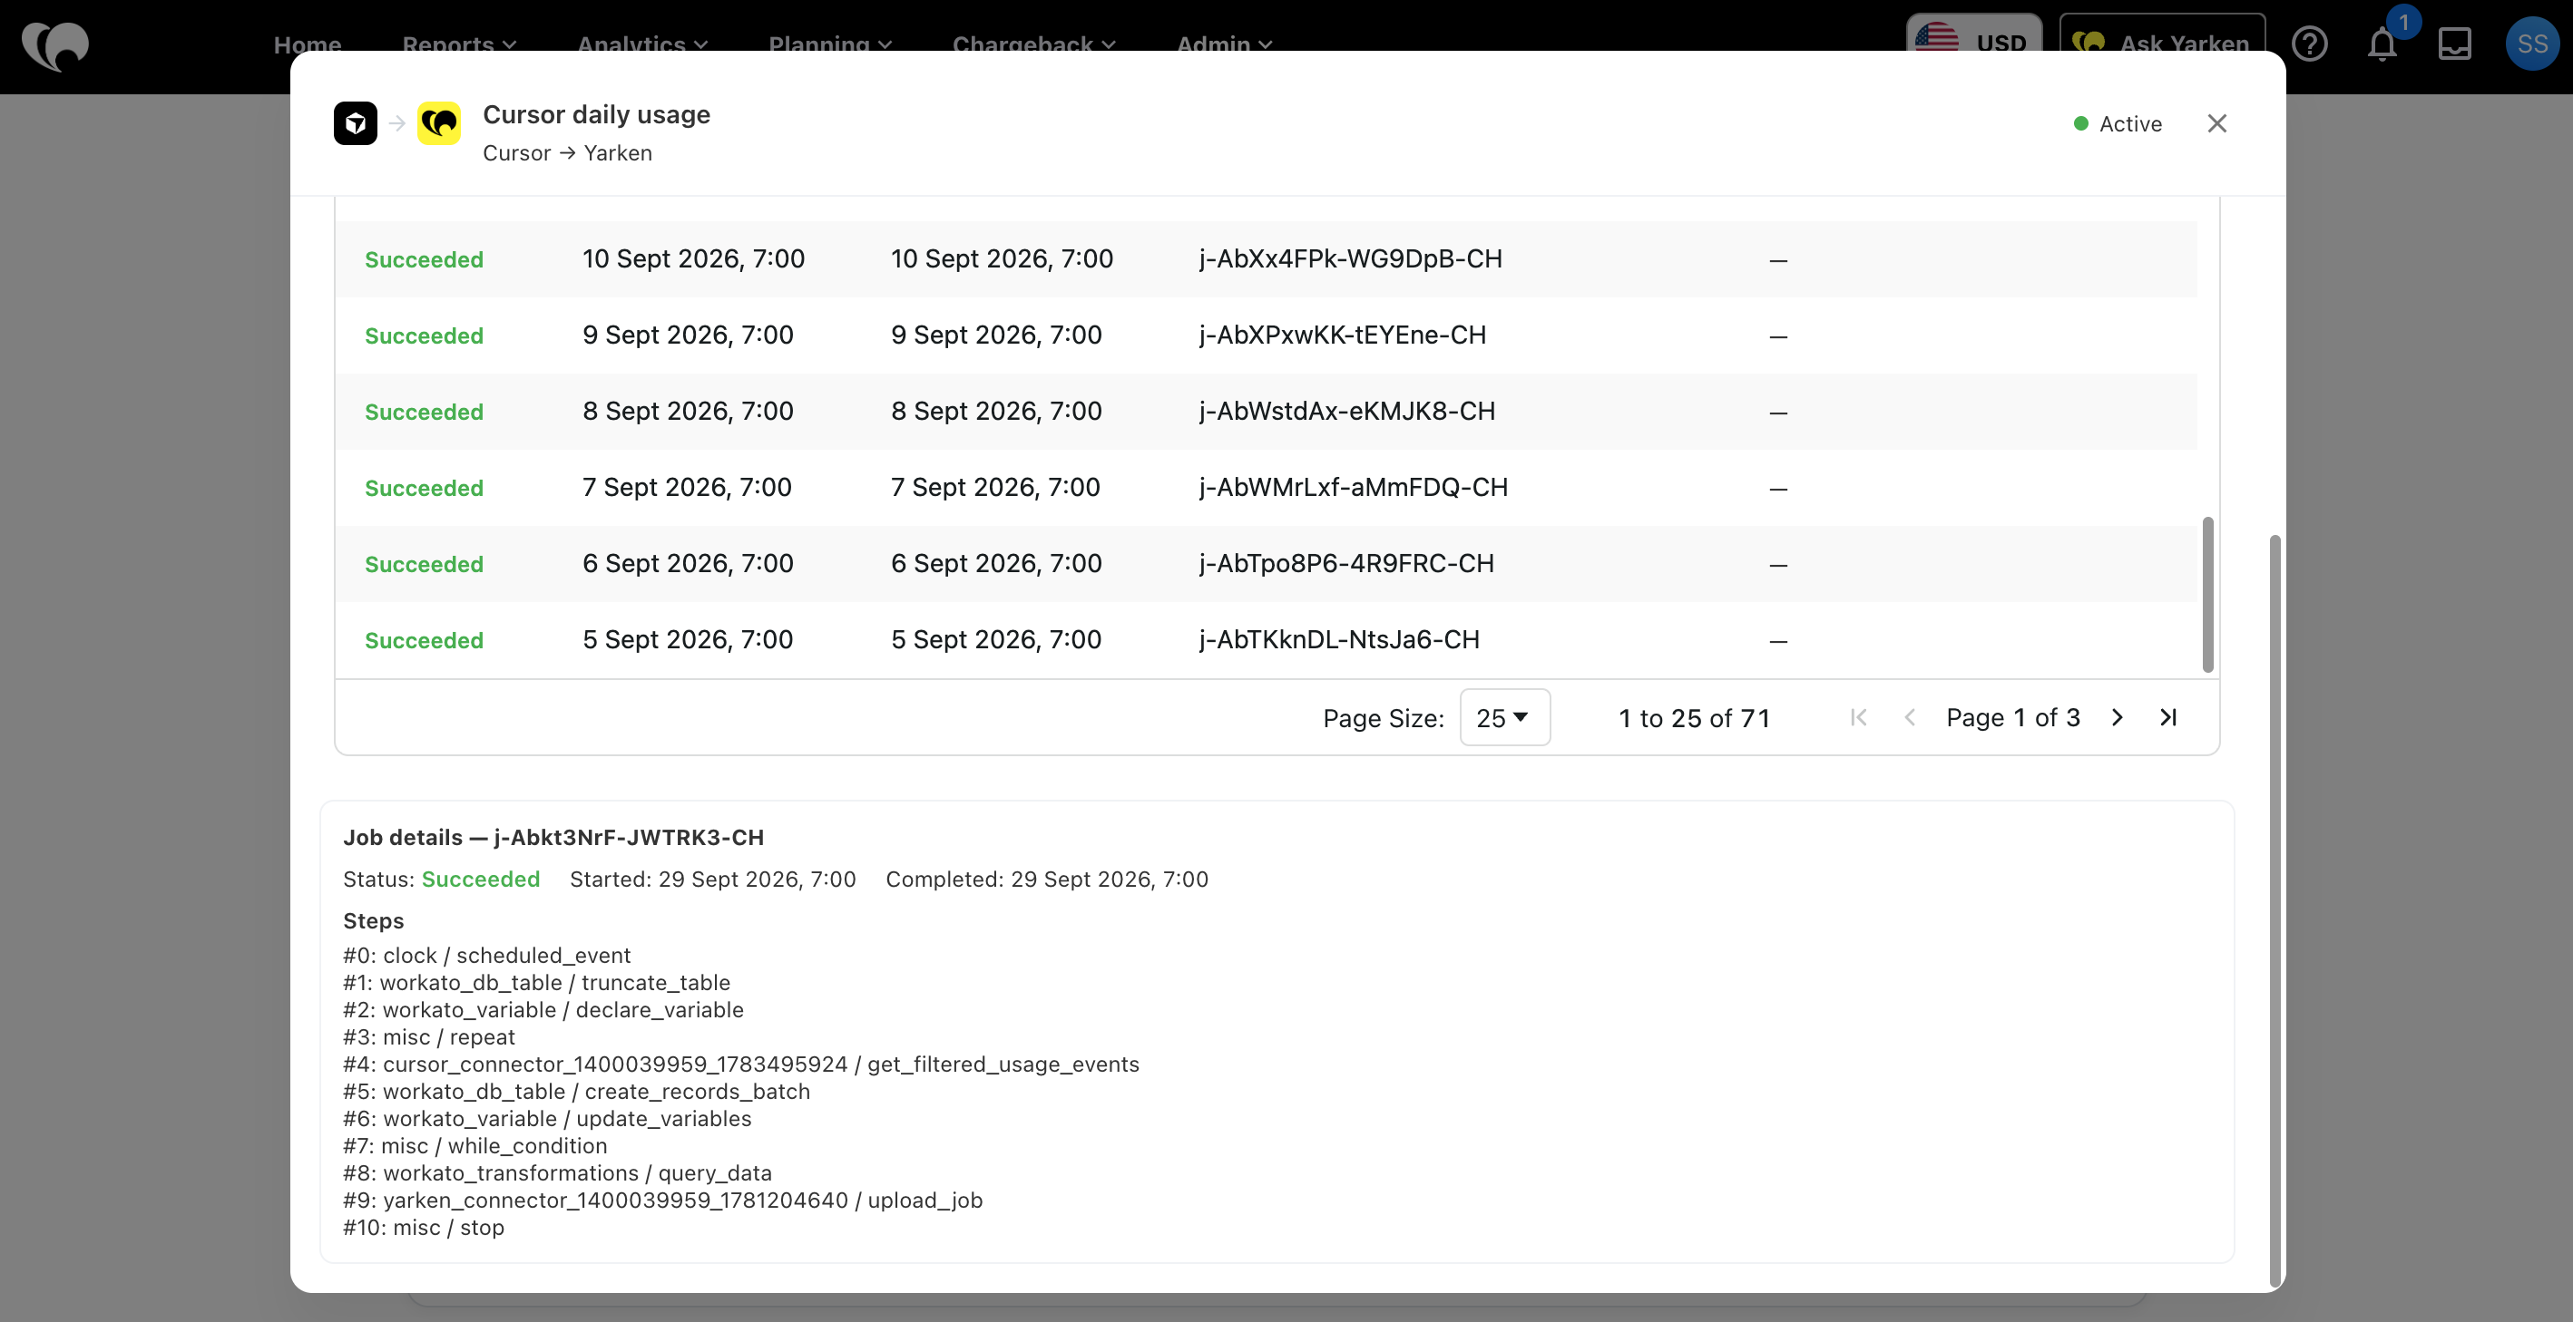Open the SS user avatar menu

[2532, 44]
